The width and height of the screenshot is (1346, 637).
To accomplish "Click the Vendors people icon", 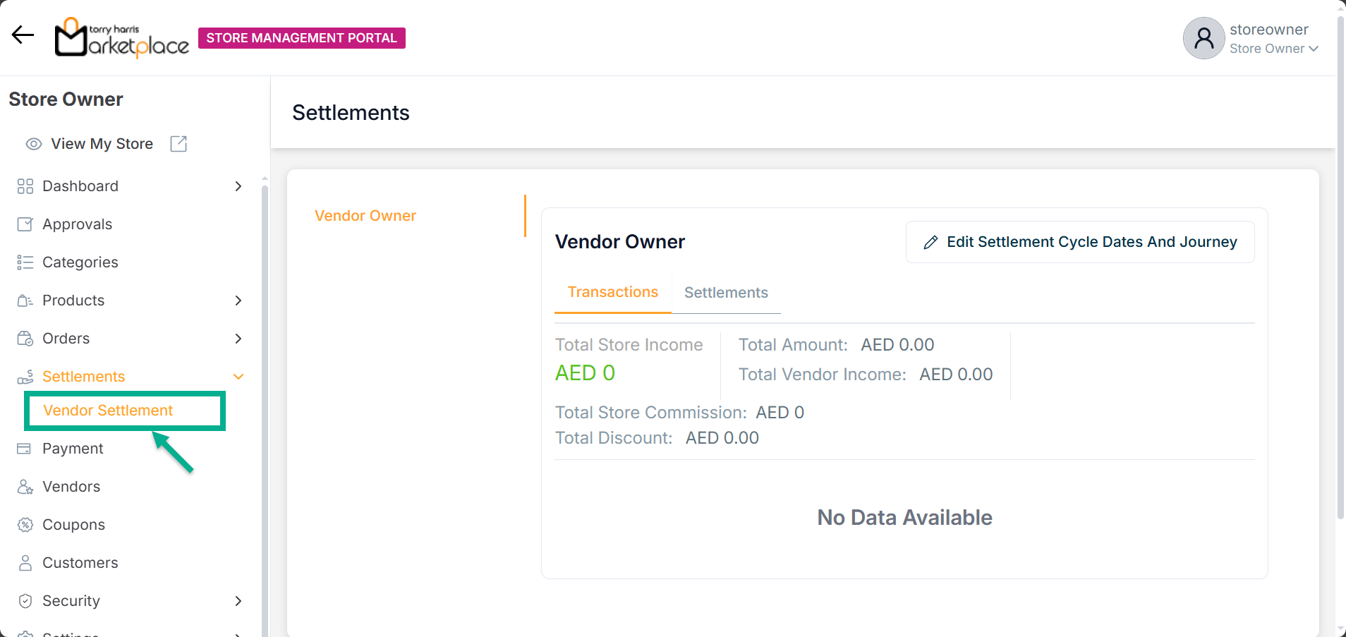I will click(x=25, y=487).
